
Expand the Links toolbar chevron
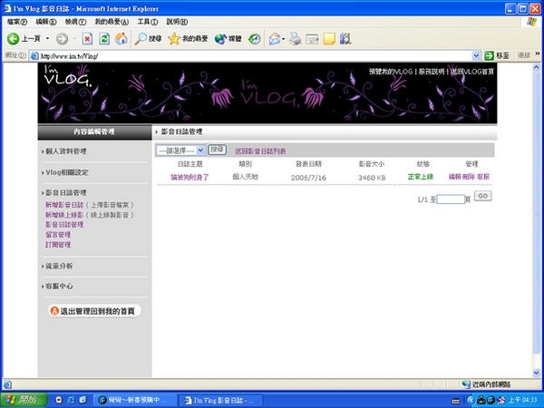(538, 53)
